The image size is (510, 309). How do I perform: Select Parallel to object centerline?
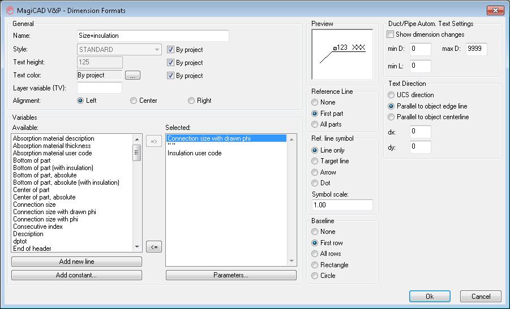391,117
